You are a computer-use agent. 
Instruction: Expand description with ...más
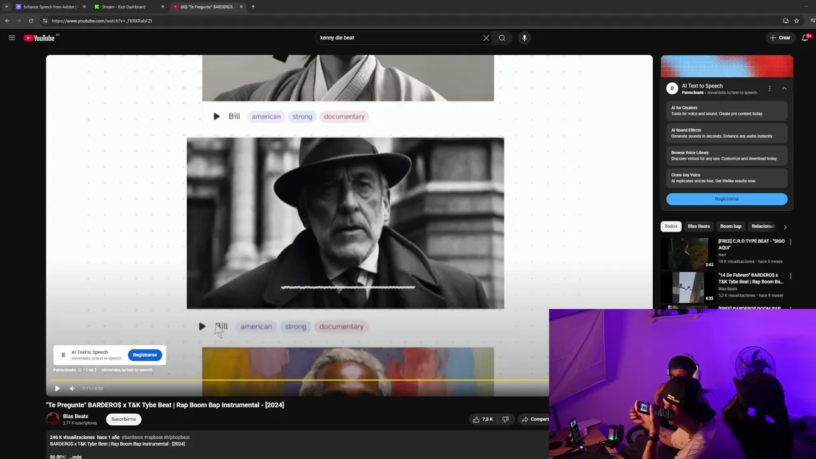tap(75, 457)
